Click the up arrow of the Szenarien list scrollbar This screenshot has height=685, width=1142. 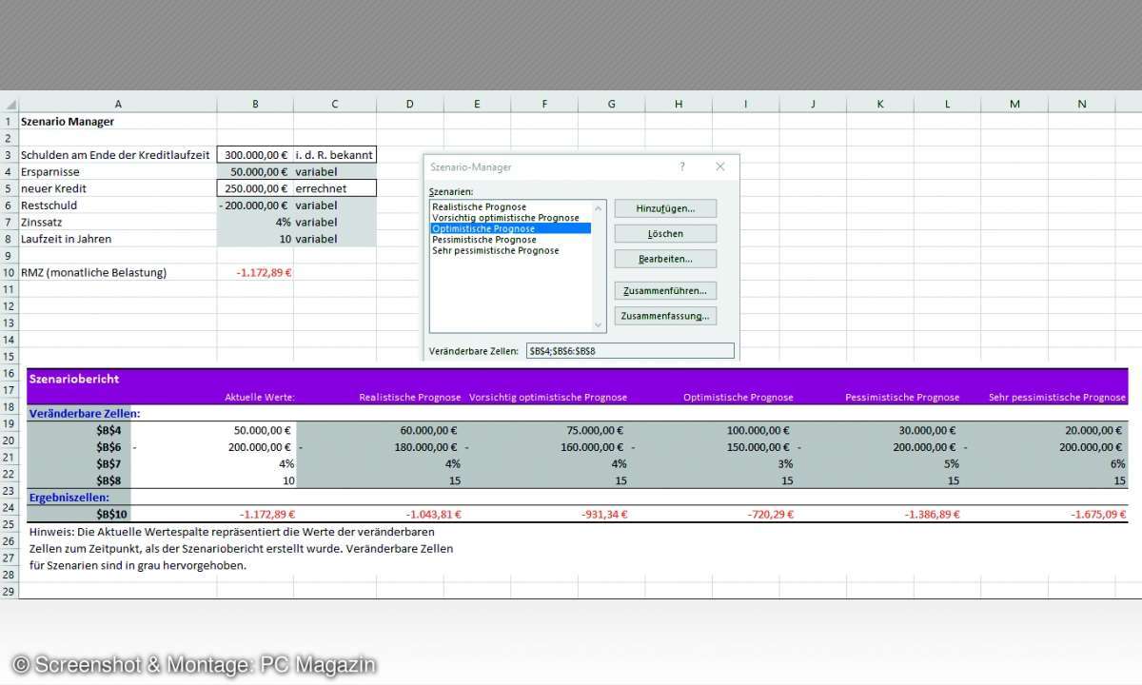(x=598, y=206)
